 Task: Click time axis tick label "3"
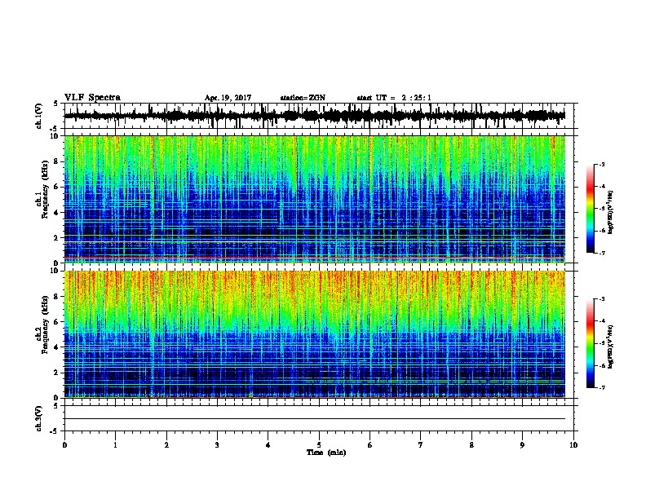point(217,445)
